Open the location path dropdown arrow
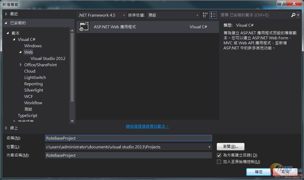 [209, 147]
